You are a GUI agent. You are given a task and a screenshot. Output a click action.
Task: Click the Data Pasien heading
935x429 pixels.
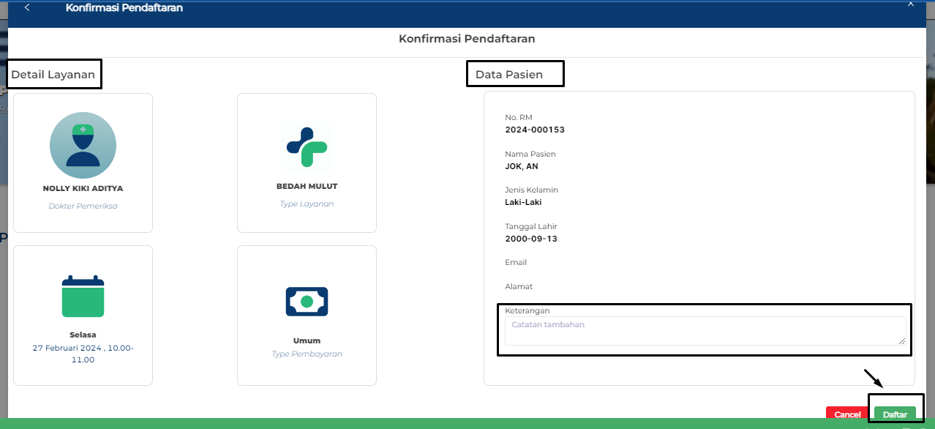pos(509,75)
